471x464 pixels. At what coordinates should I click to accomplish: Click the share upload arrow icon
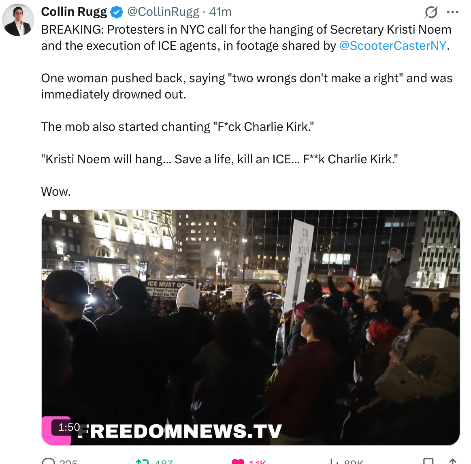tap(452, 461)
